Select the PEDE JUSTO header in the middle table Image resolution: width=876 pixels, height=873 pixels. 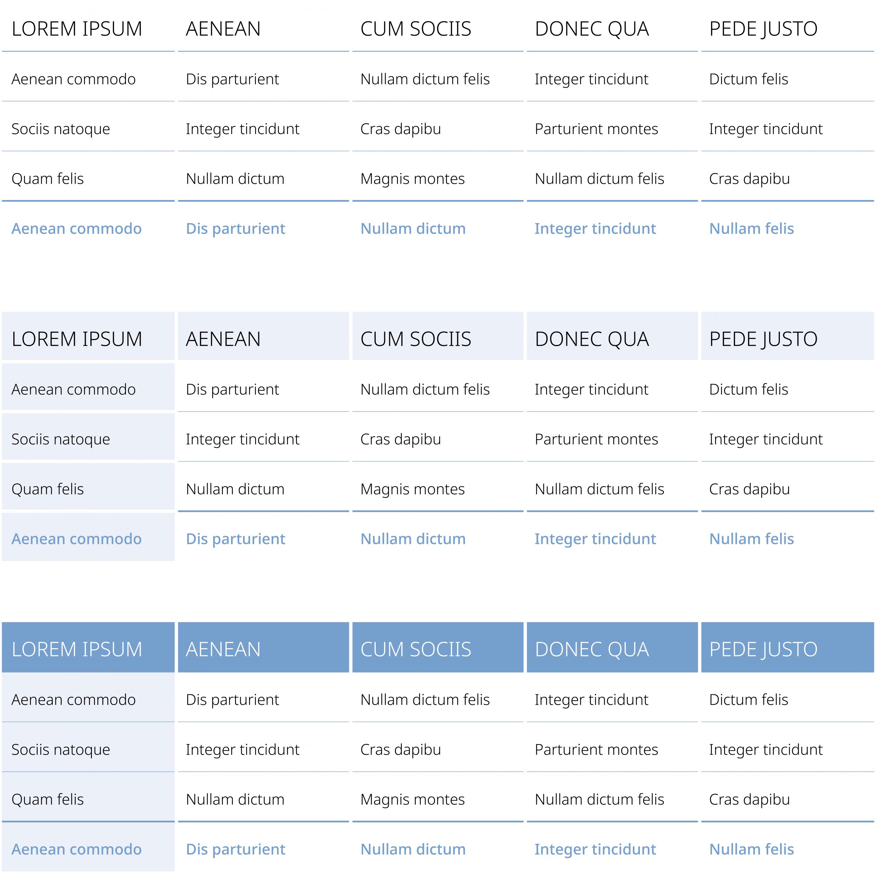pyautogui.click(x=763, y=339)
